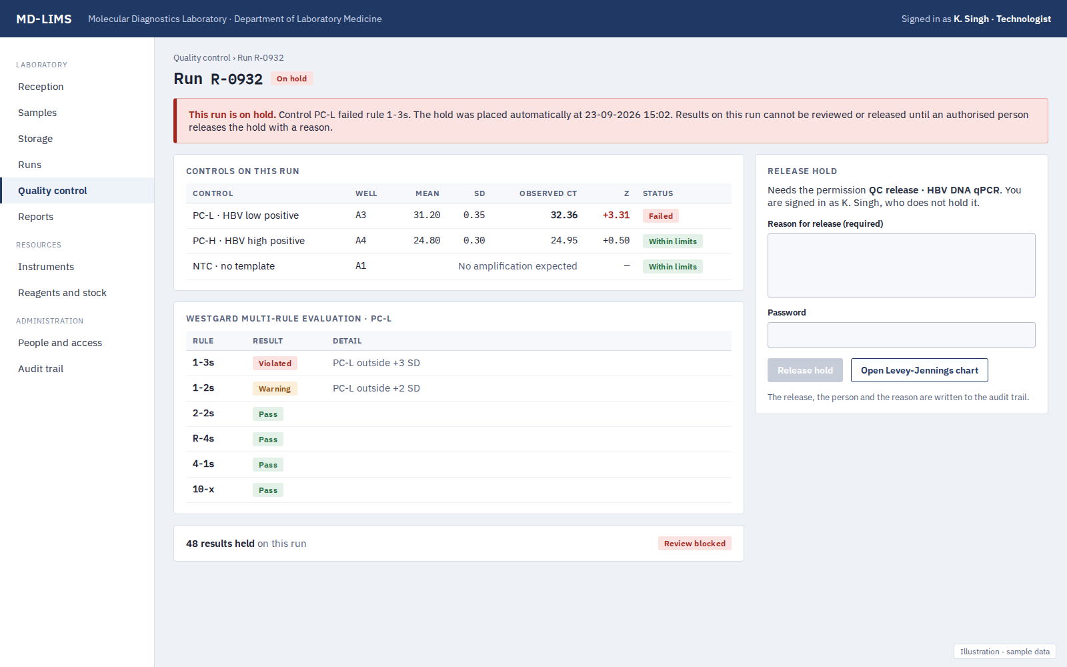The width and height of the screenshot is (1067, 667).
Task: Click Within limits badge for PC-H
Action: coord(672,241)
